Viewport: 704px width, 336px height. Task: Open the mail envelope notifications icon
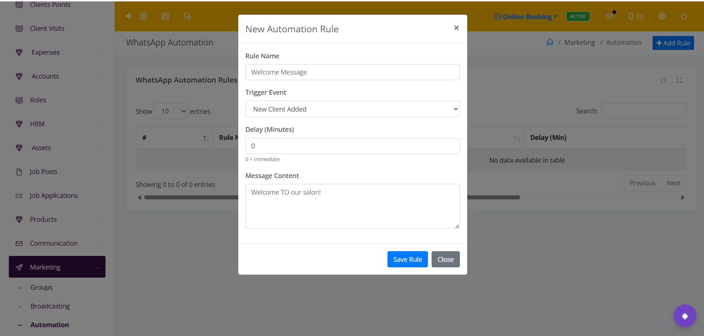click(x=610, y=16)
